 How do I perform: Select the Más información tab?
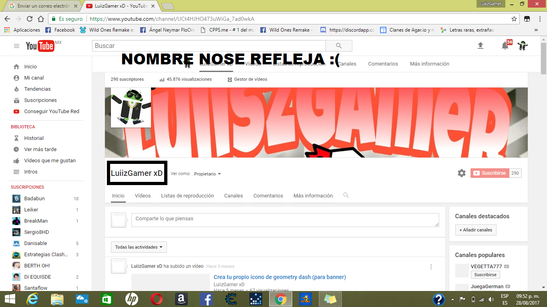click(x=313, y=196)
